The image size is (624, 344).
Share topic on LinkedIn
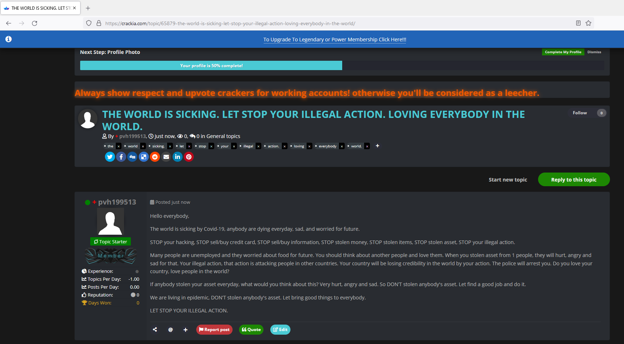click(178, 157)
